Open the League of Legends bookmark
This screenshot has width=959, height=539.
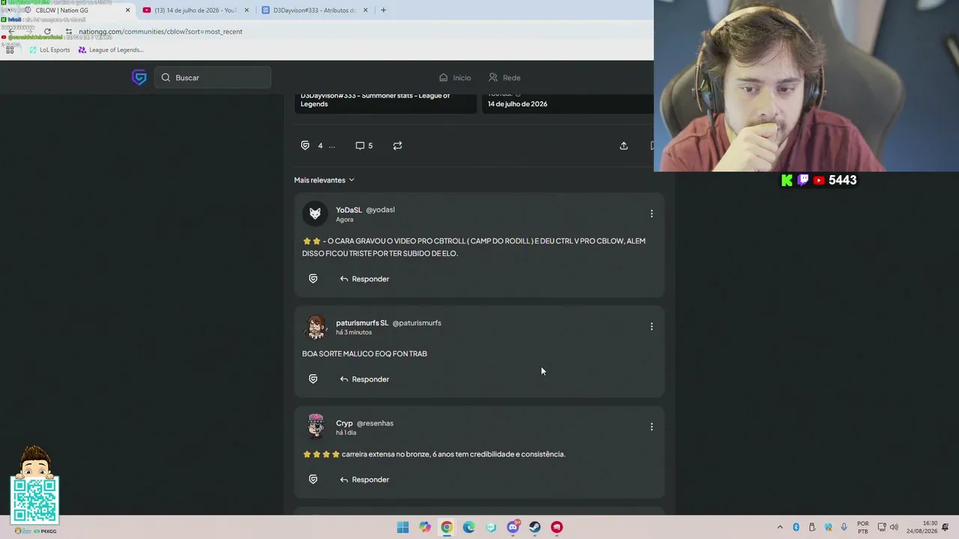(110, 50)
